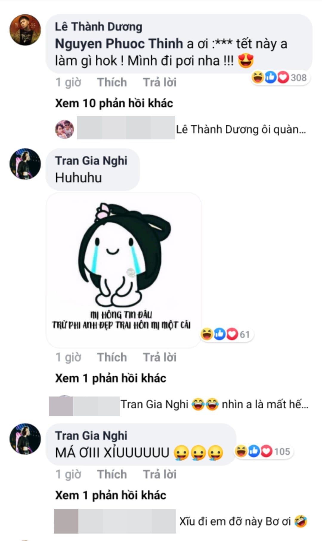Viewport: 322px width, 541px height.
Task: Expand Xem 1 phản hồi khác below sticker comment
Action: click(111, 378)
